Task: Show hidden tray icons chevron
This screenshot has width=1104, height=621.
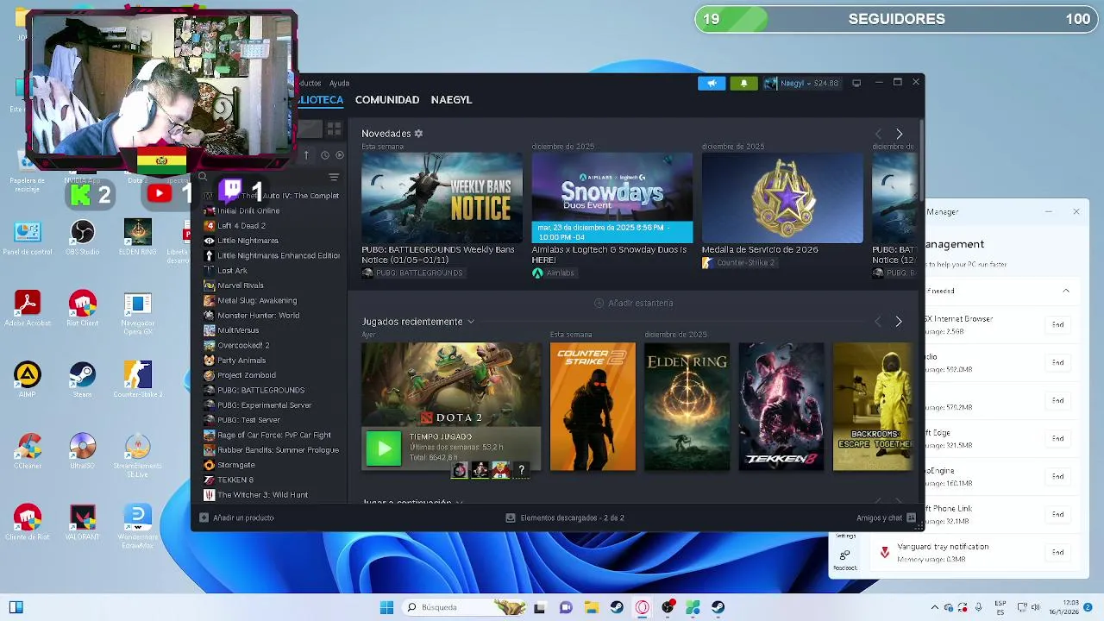Action: (x=934, y=607)
